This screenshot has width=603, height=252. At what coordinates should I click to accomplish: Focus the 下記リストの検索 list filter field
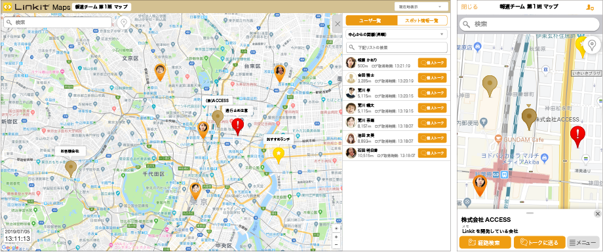[x=397, y=48]
